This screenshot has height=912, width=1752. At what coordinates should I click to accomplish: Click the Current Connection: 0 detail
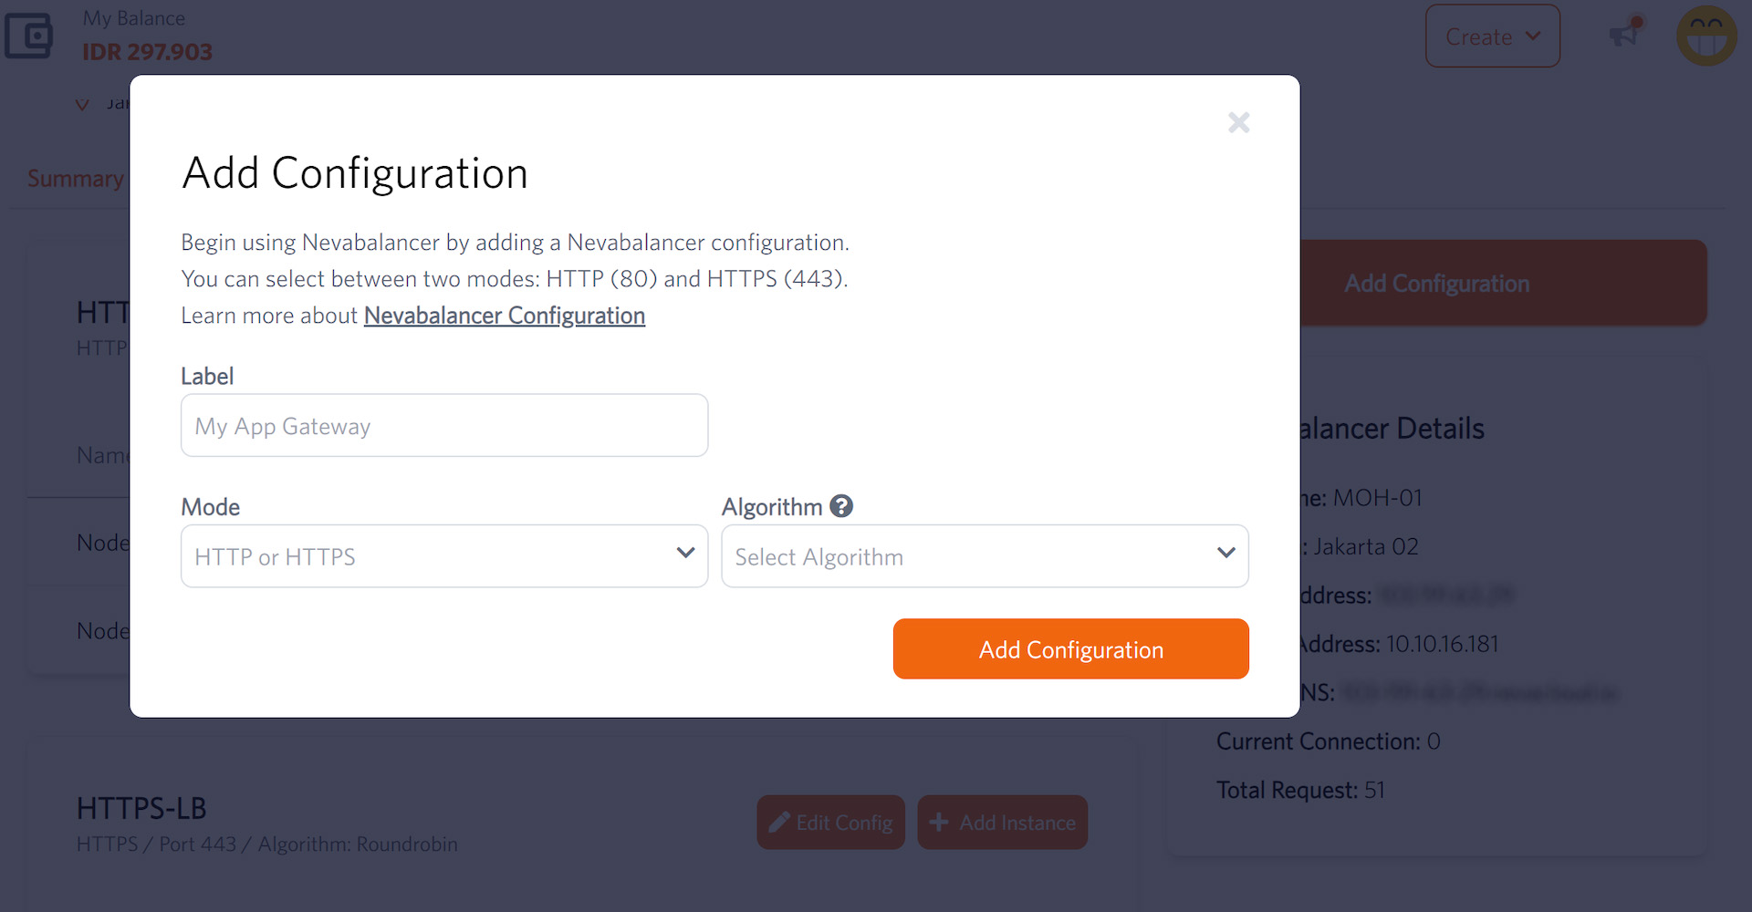(1328, 741)
